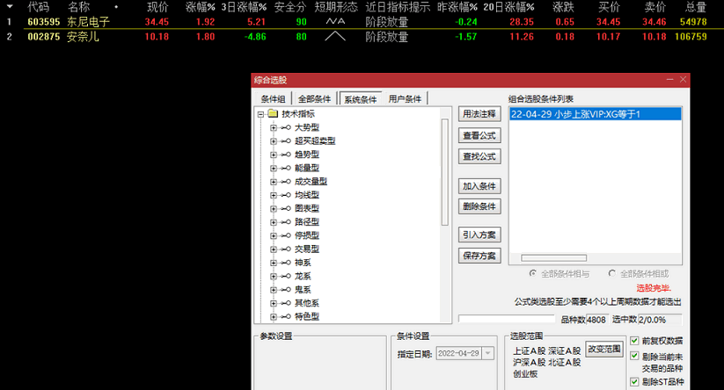
Task: Click the indicator icon beside 鬼系
Action: coord(286,290)
